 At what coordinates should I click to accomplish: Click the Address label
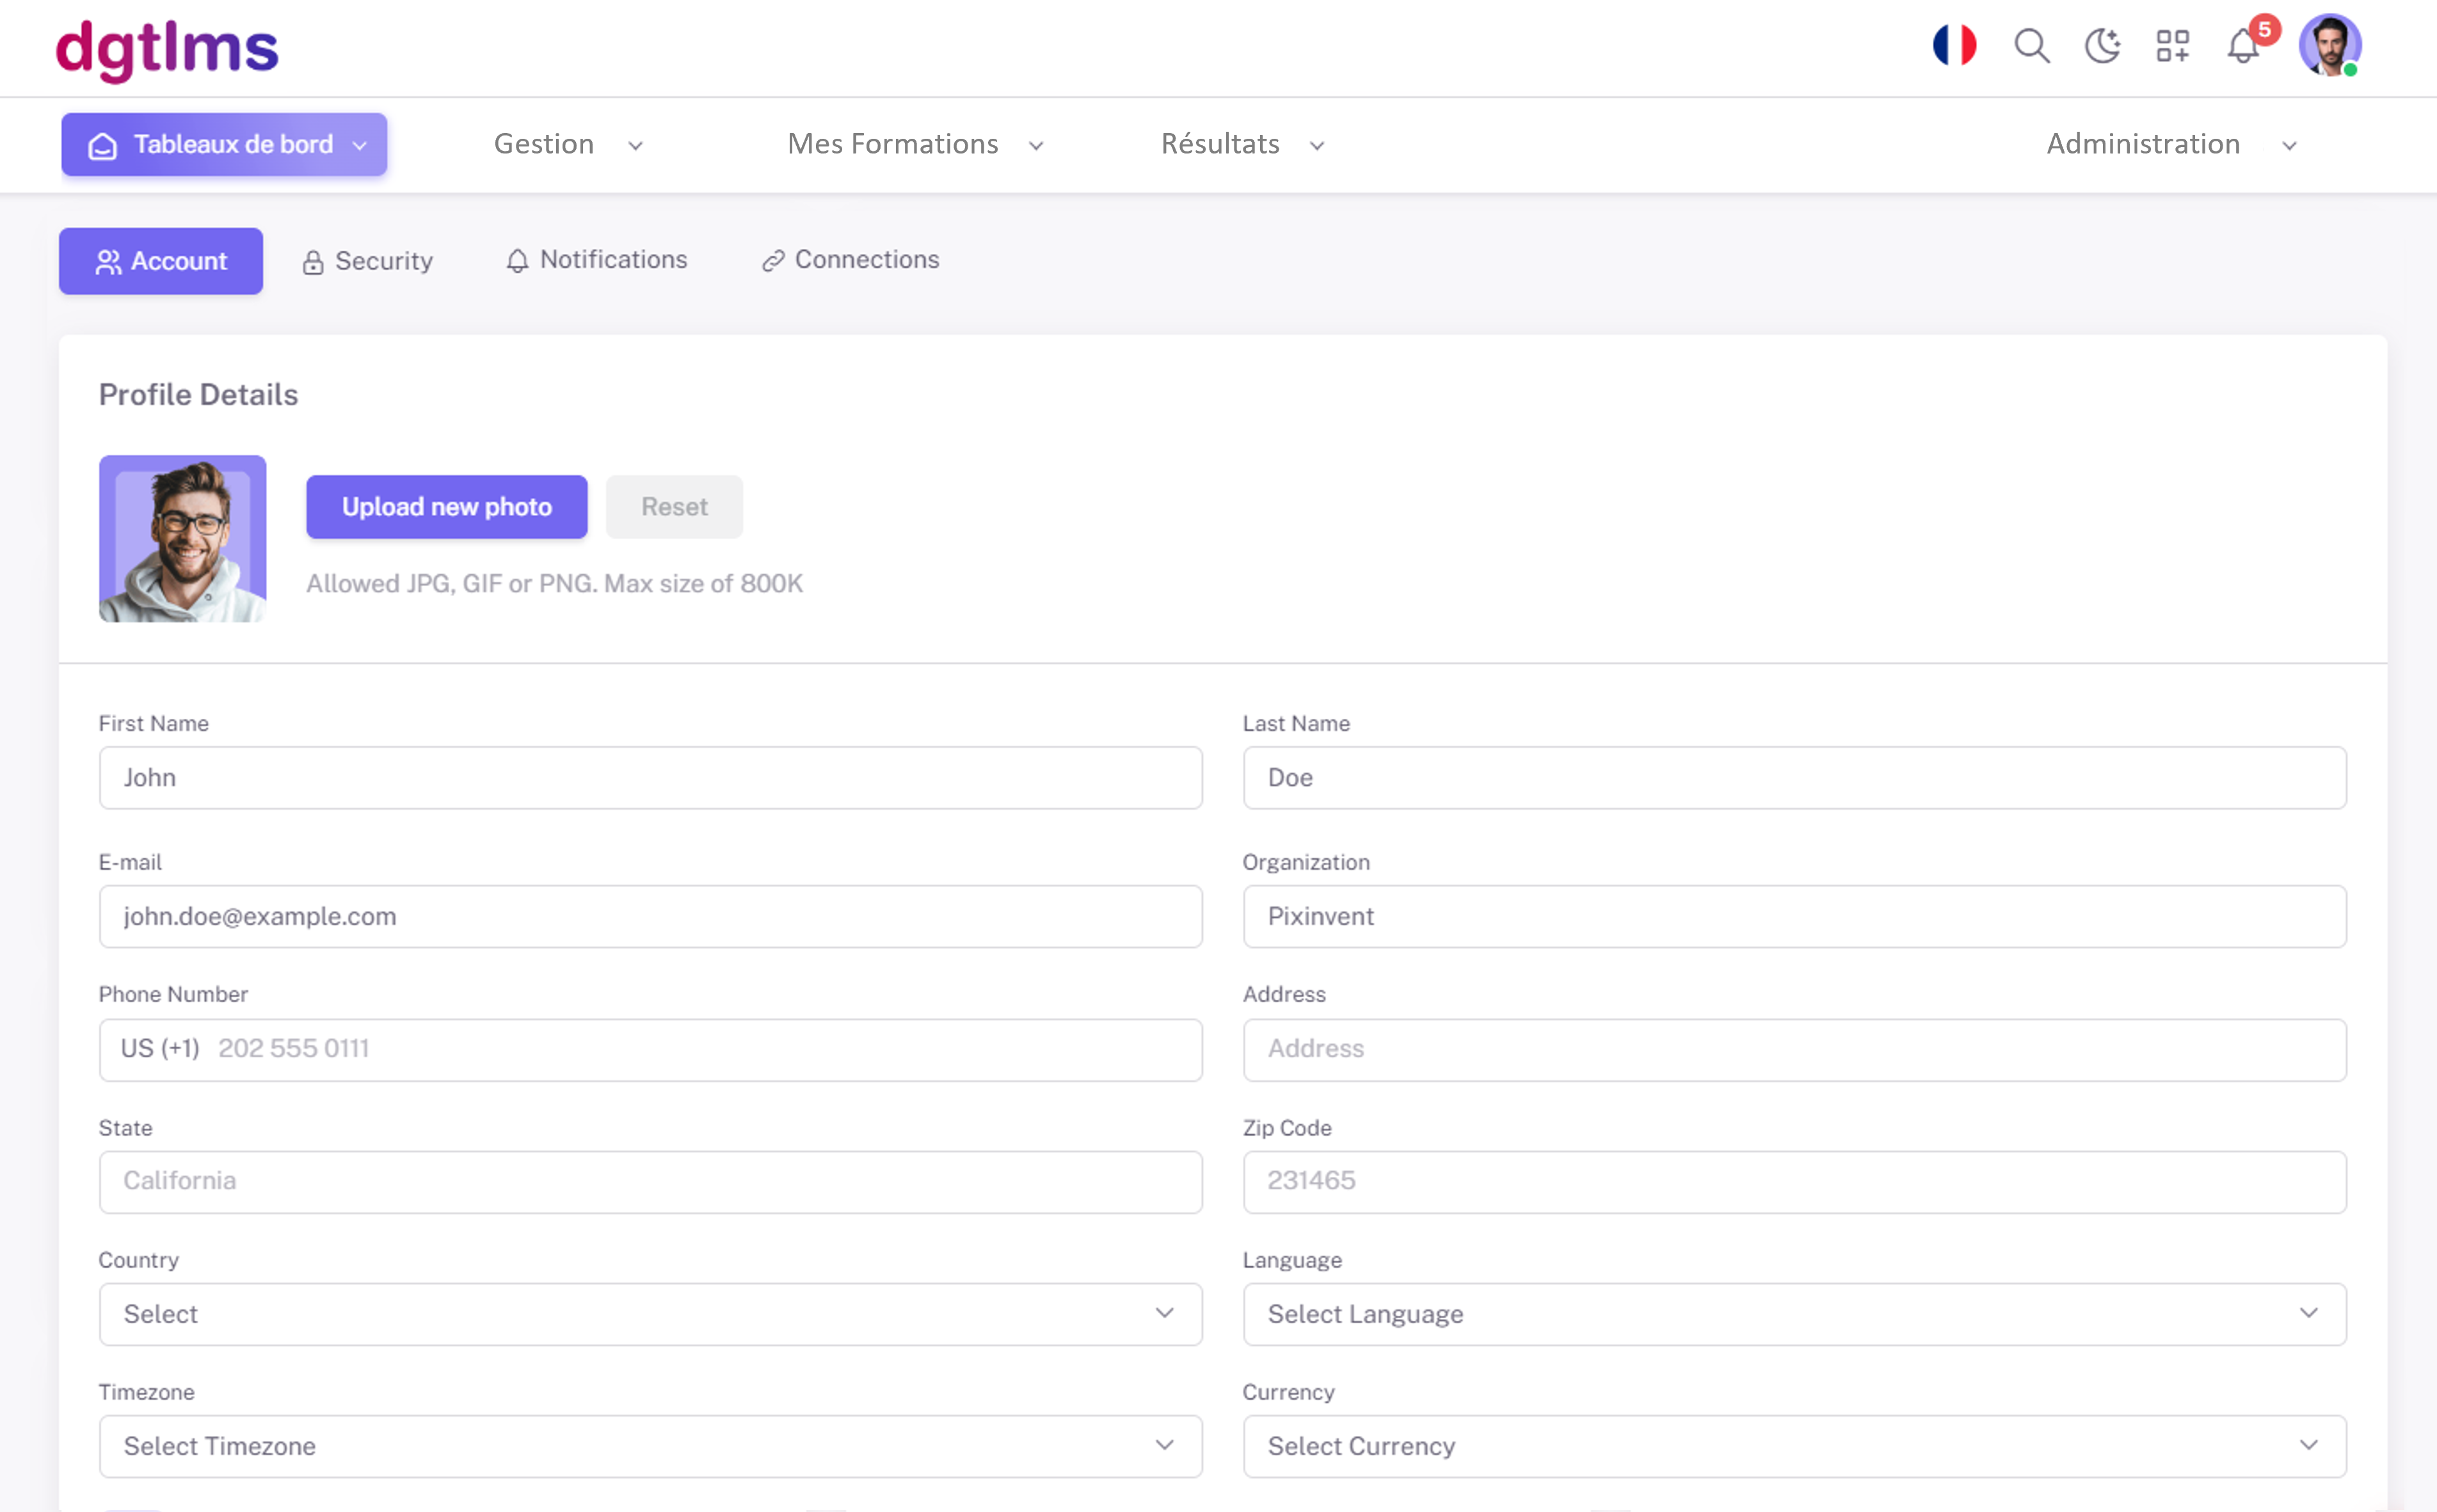click(1284, 995)
